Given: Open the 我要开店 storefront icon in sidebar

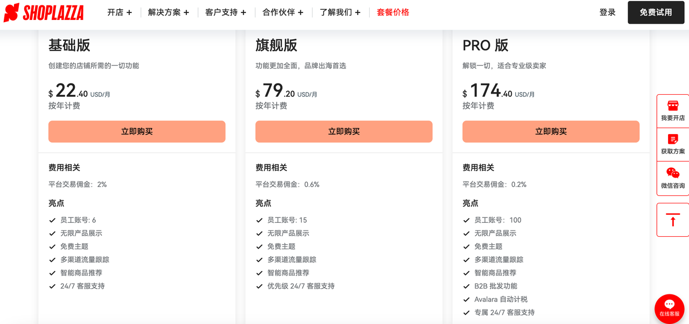Looking at the screenshot, I should [672, 107].
